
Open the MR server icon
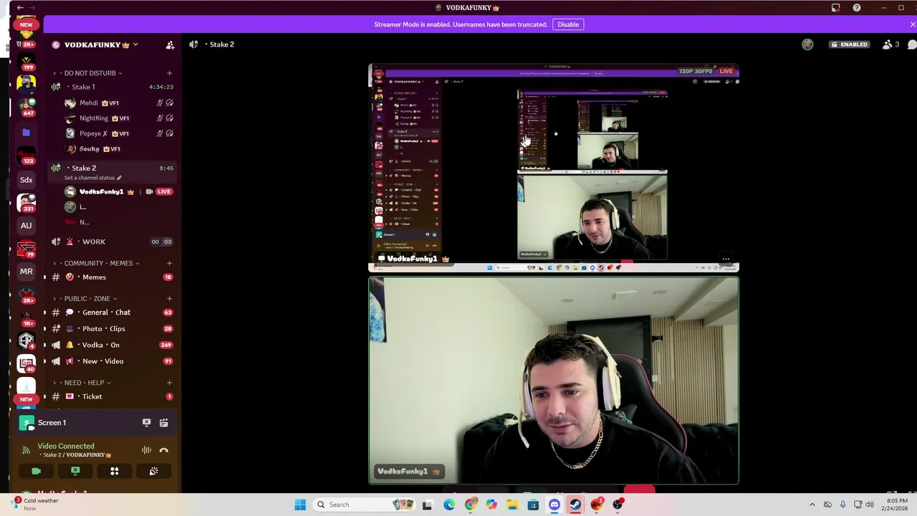[x=26, y=272]
